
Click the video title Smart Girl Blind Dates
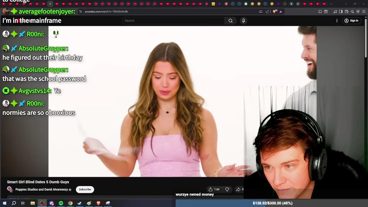pyautogui.click(x=38, y=182)
